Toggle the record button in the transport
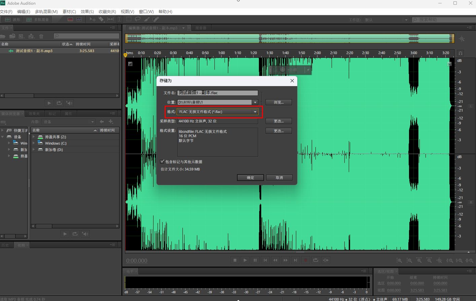The image size is (476, 301). click(x=306, y=260)
